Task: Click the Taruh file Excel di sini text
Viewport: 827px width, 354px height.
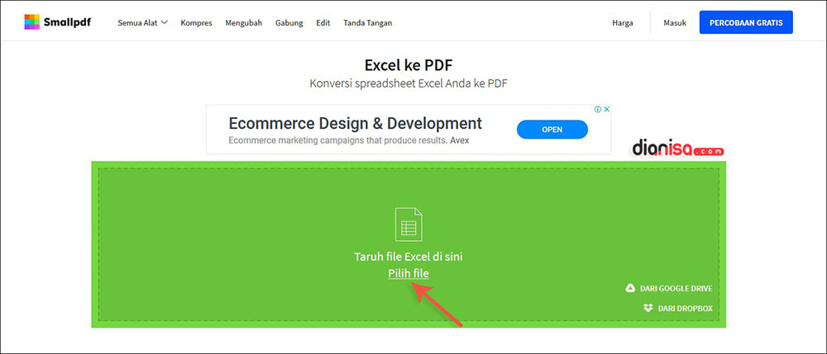Action: (409, 257)
